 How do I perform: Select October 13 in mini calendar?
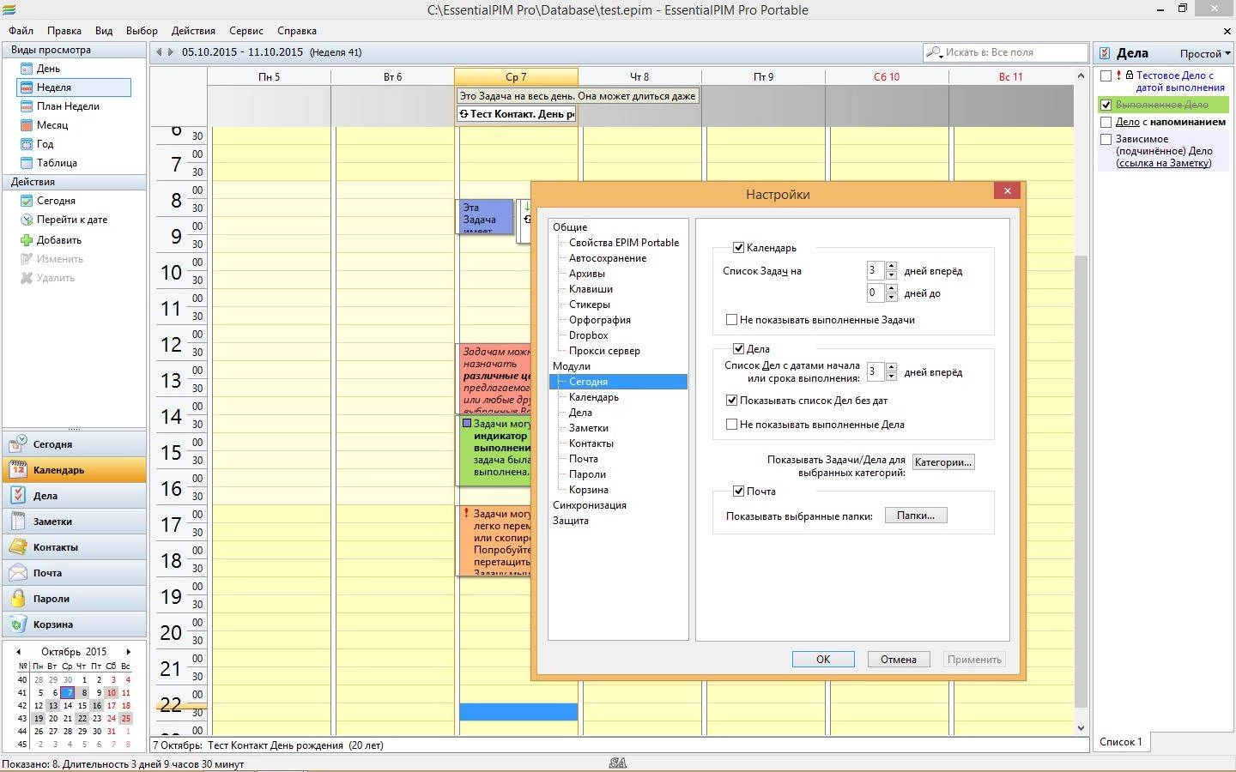[x=52, y=706]
